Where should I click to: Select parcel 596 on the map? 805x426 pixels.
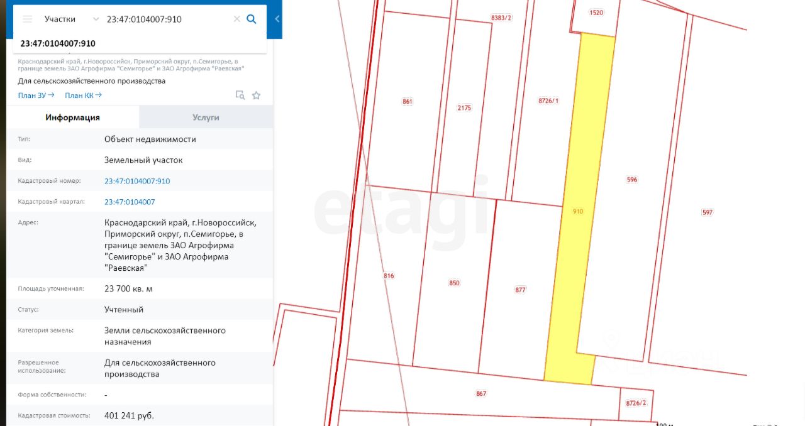pyautogui.click(x=632, y=180)
